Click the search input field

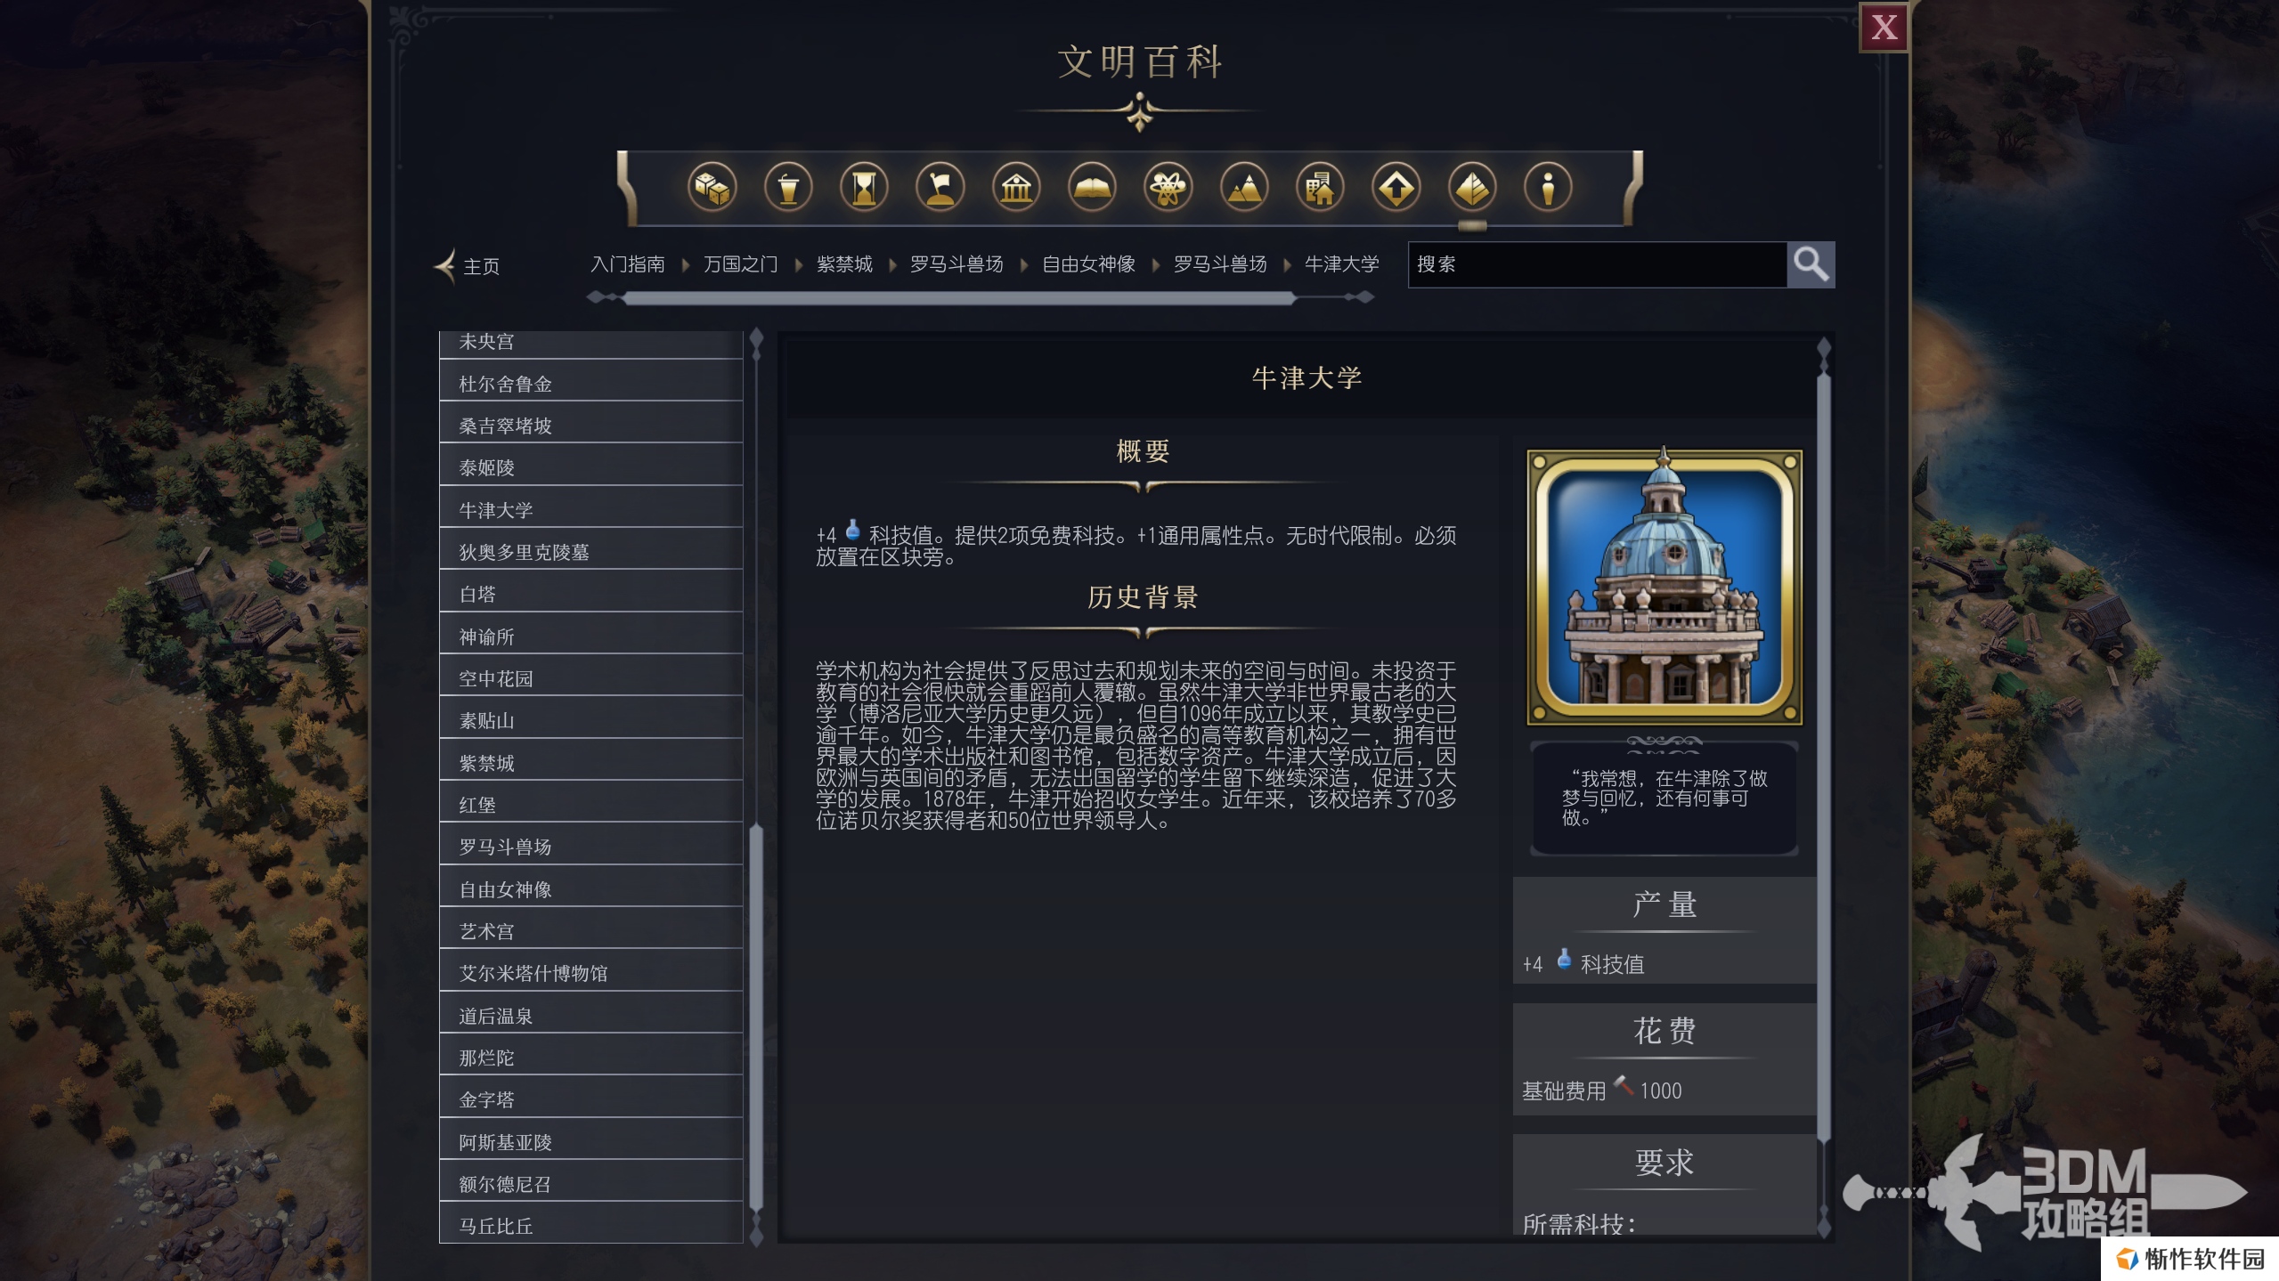(x=1598, y=264)
